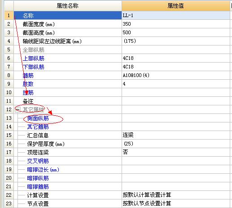232x208 pixels.
Task: Click the LL-1 name value cell
Action: [176, 15]
